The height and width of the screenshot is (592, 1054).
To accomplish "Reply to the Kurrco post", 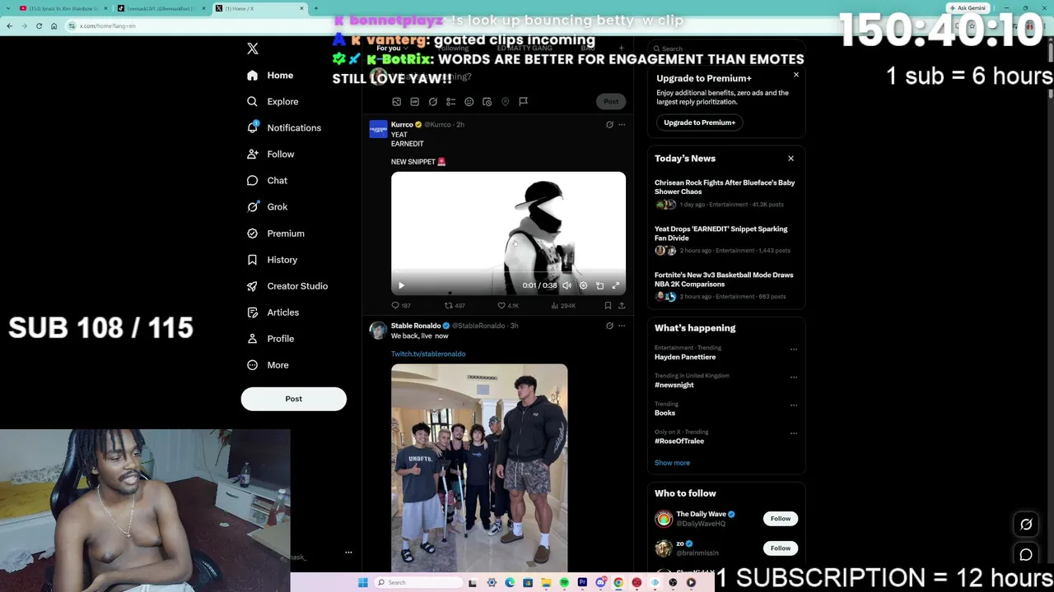I will pyautogui.click(x=401, y=306).
